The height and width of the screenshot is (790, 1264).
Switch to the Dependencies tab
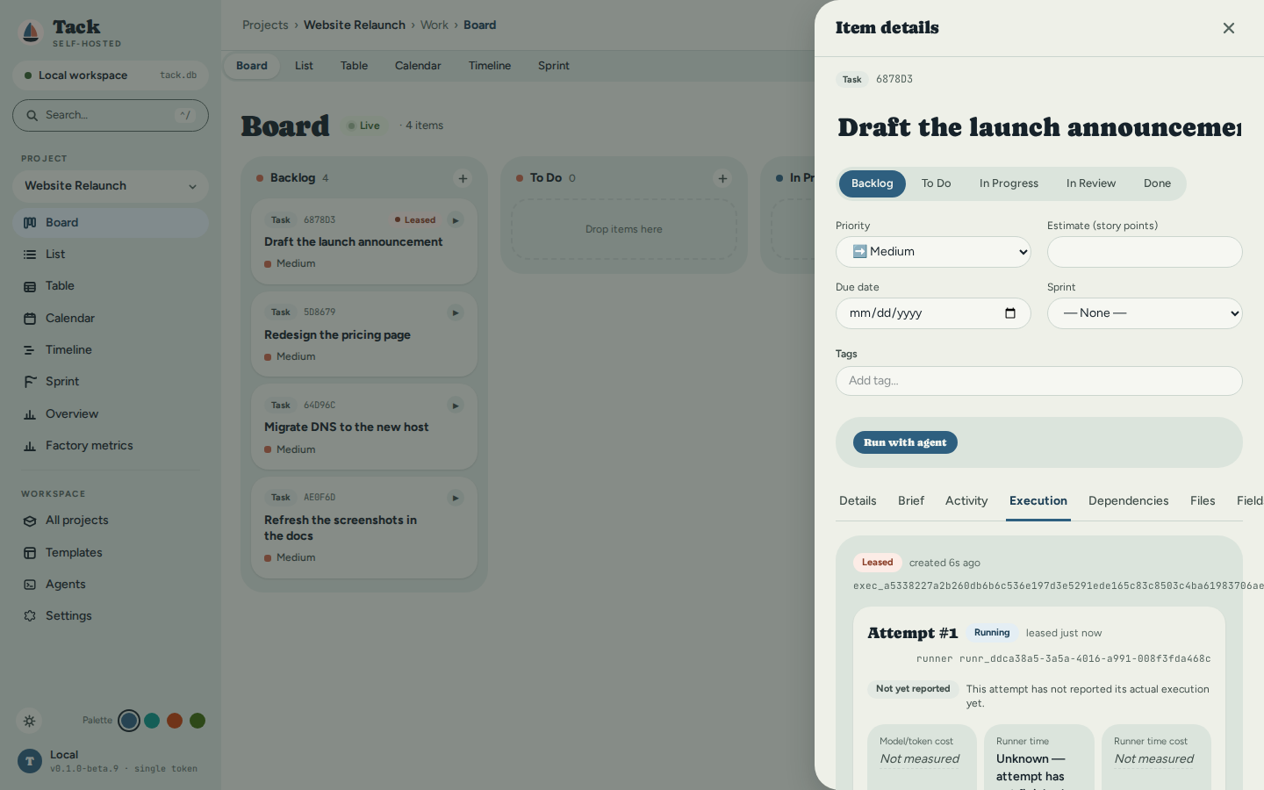coord(1128,501)
